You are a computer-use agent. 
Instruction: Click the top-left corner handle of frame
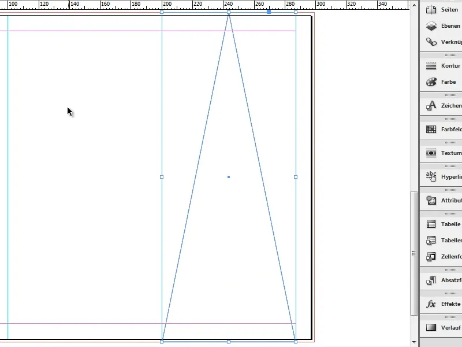[x=162, y=12]
